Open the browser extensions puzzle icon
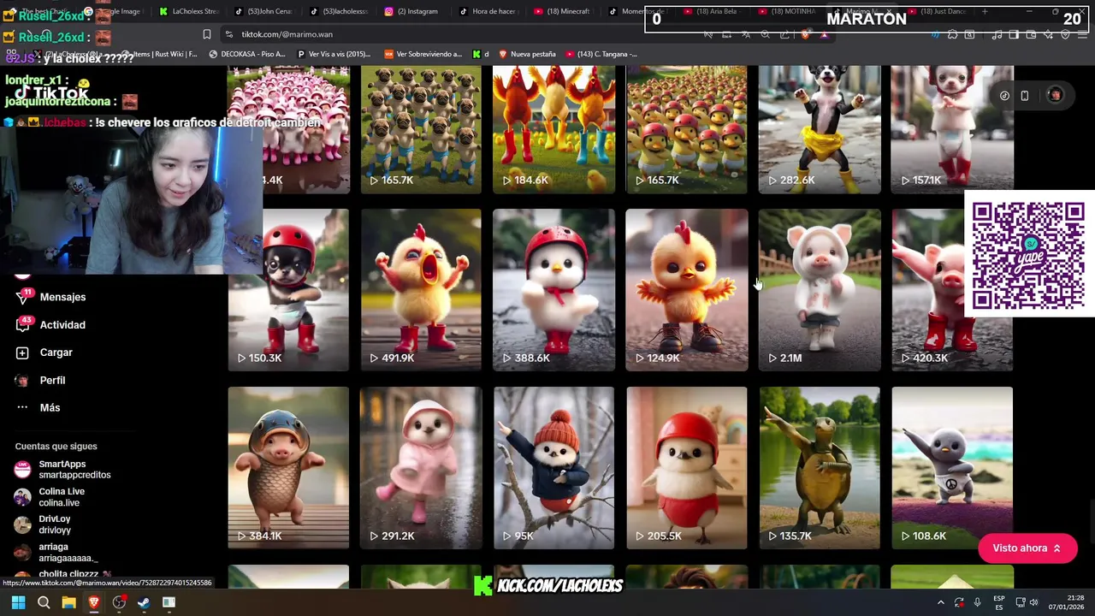1095x616 pixels. (952, 34)
